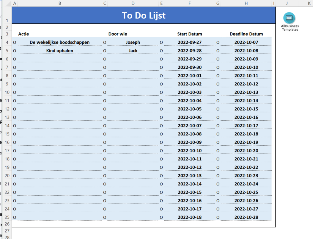Tick the column A circle in row 25
Viewport: 313px width, 239px height.
pyautogui.click(x=15, y=217)
